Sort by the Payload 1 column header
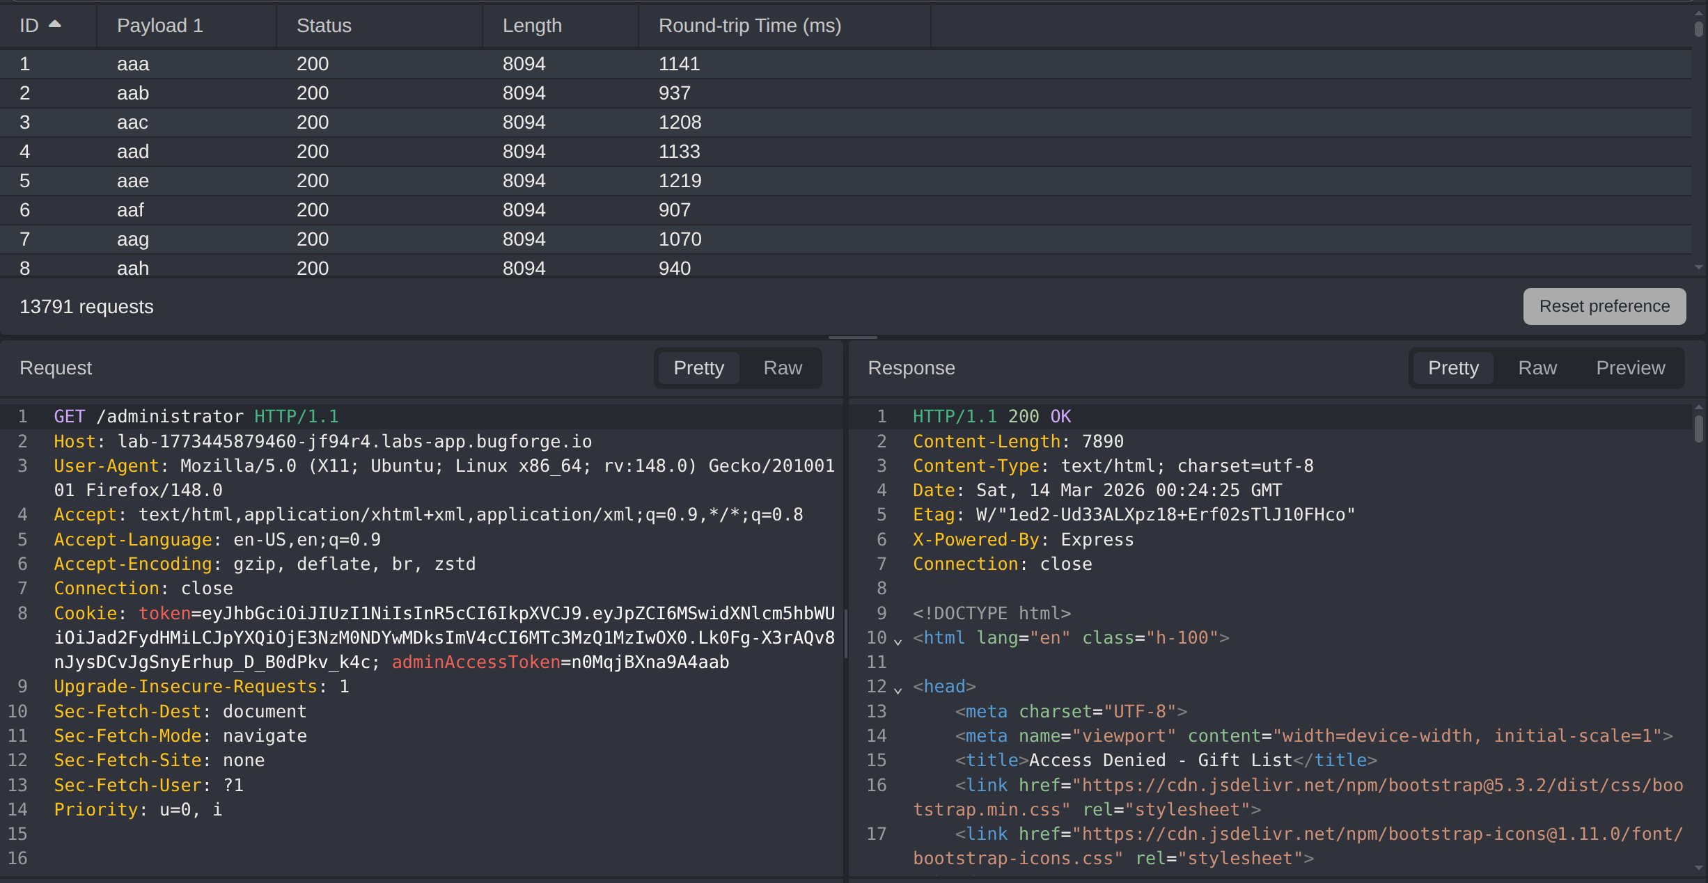 (x=159, y=26)
